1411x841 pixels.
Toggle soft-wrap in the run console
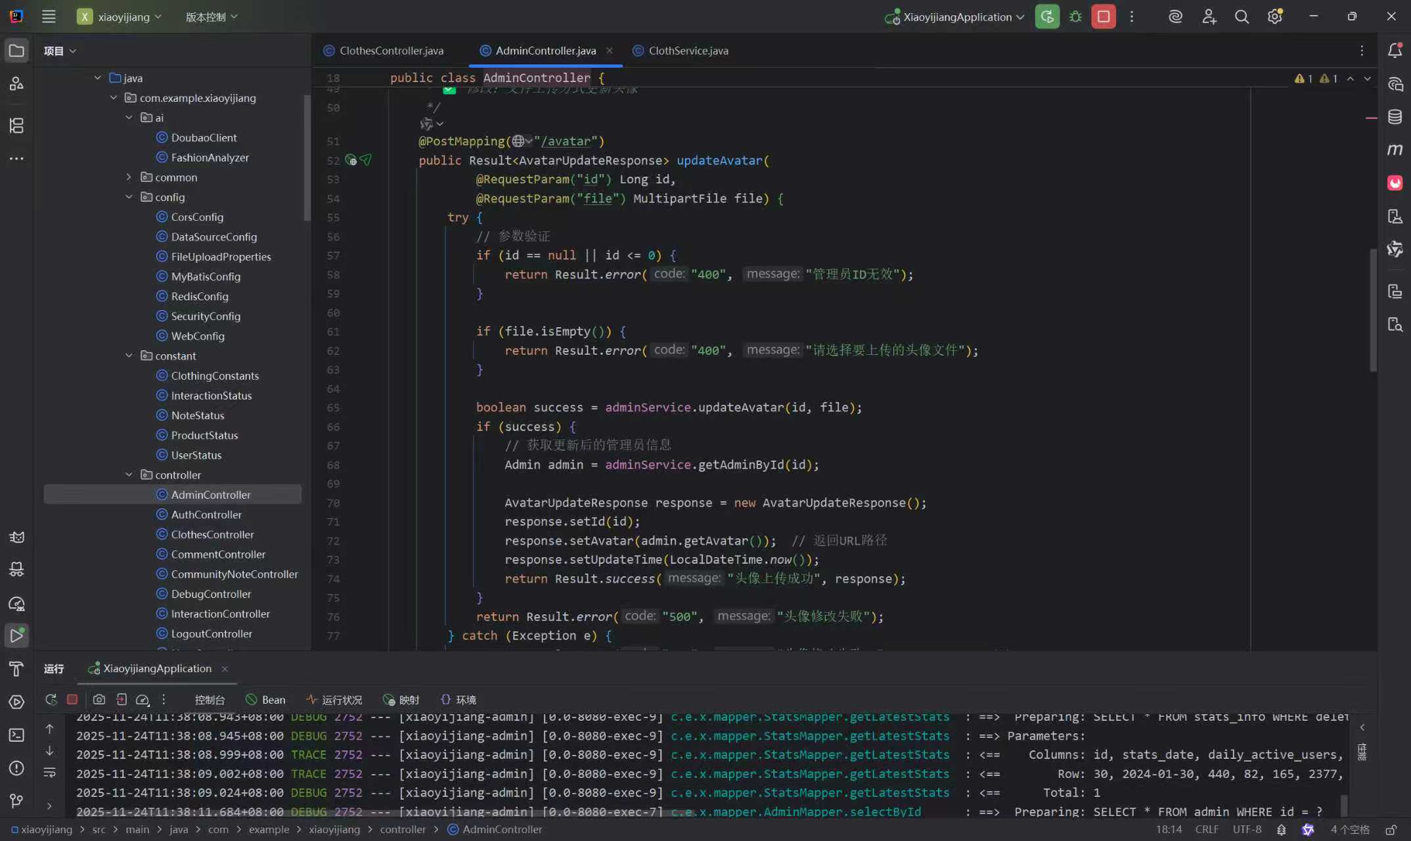(x=49, y=773)
